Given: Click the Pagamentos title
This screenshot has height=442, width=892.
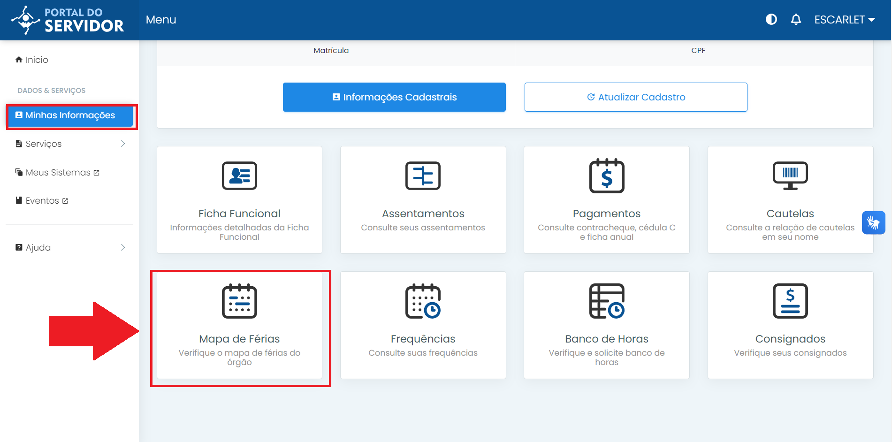Looking at the screenshot, I should [x=607, y=213].
